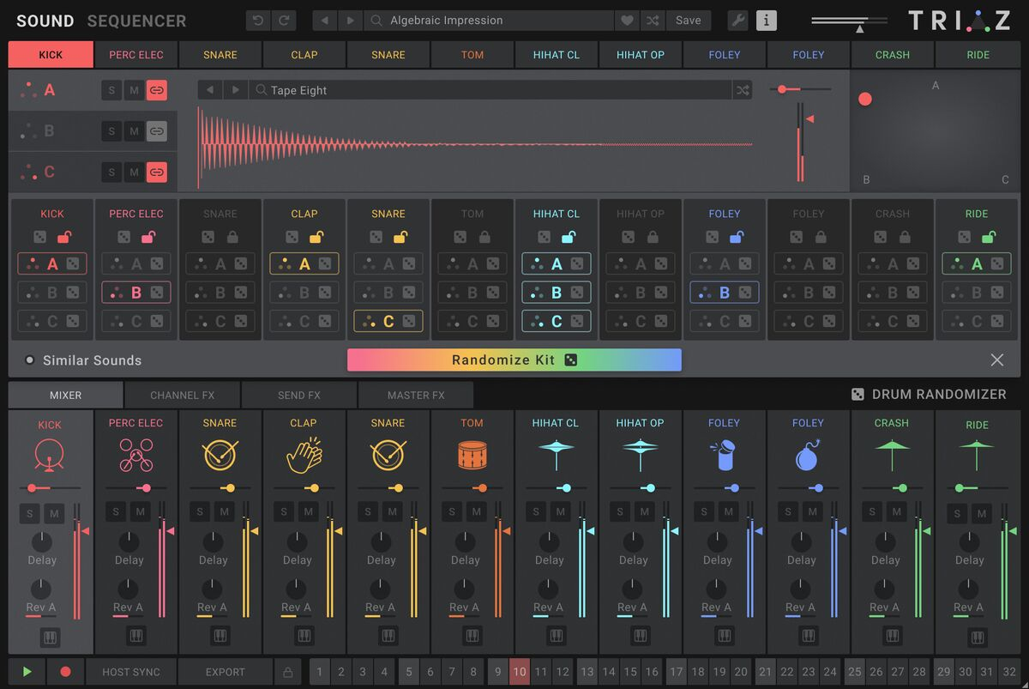
Task: Click the hand clap icon in mixer
Action: pyautogui.click(x=304, y=456)
